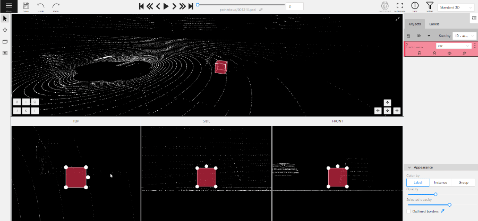Toggle lock on the car object
This screenshot has width=478, height=221.
point(420,54)
